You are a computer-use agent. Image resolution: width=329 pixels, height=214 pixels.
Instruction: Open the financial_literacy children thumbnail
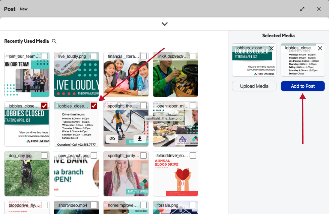126,78
